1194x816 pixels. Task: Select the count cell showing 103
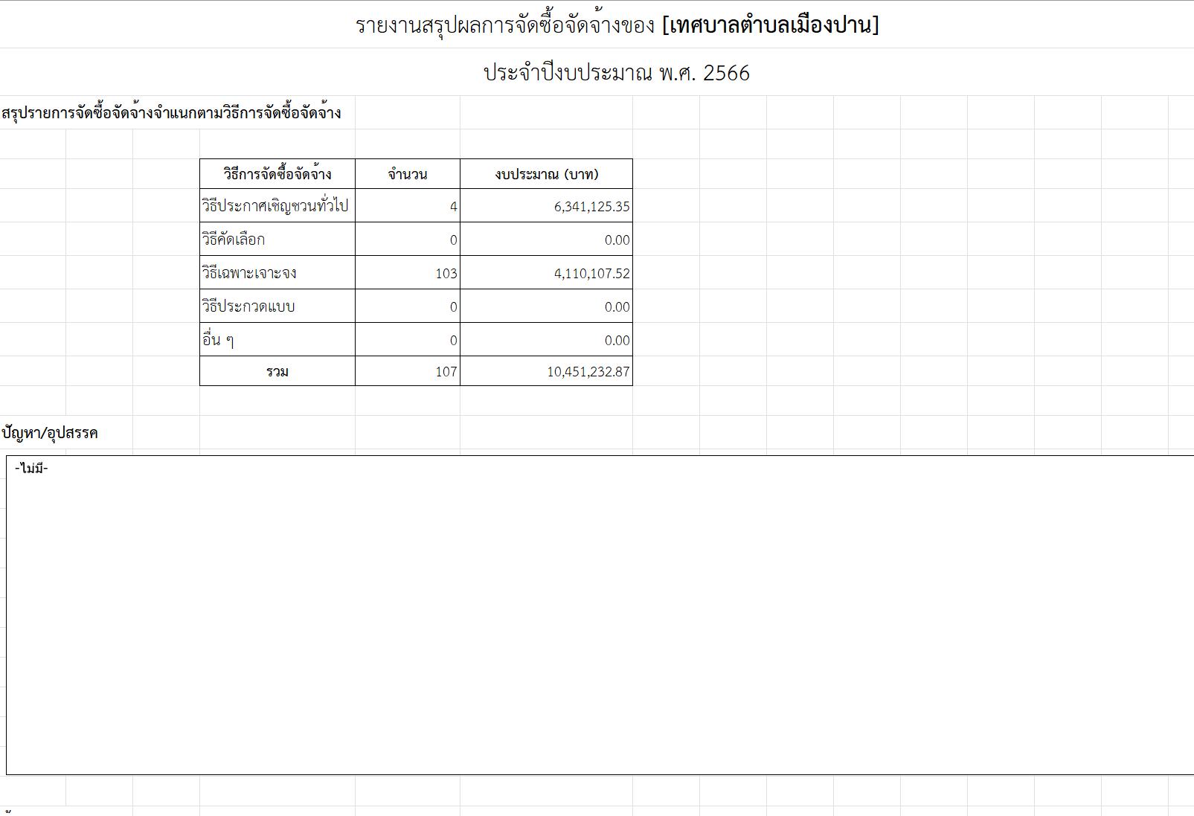[446, 274]
